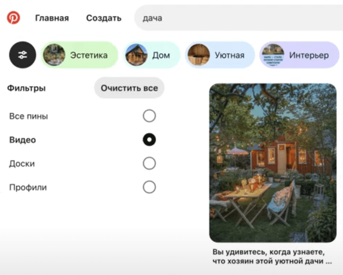Open the filters toggle icon button
This screenshot has width=343, height=275.
22,55
